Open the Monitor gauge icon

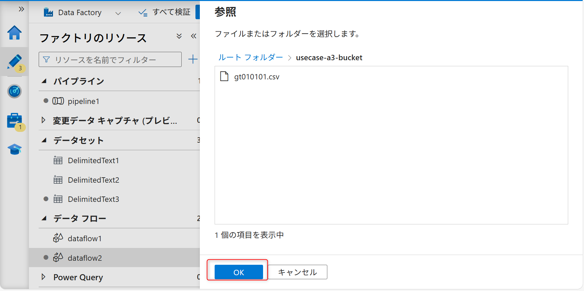[x=14, y=91]
